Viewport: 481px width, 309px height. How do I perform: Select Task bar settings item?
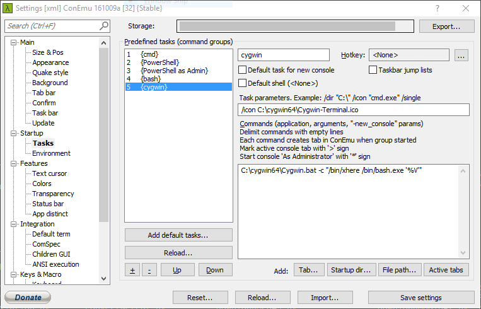[x=45, y=113]
